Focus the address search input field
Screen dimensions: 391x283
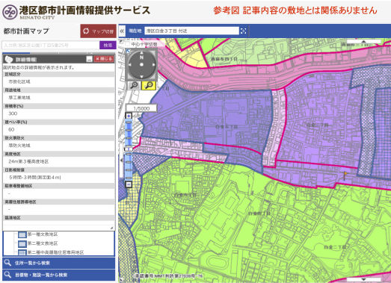[51, 45]
